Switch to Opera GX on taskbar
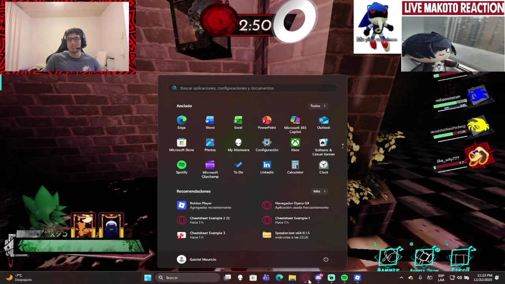This screenshot has width=505, height=284. tap(305, 278)
